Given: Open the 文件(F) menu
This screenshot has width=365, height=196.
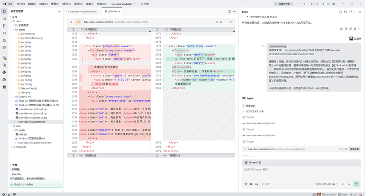Looking at the screenshot, I should tap(21, 4).
